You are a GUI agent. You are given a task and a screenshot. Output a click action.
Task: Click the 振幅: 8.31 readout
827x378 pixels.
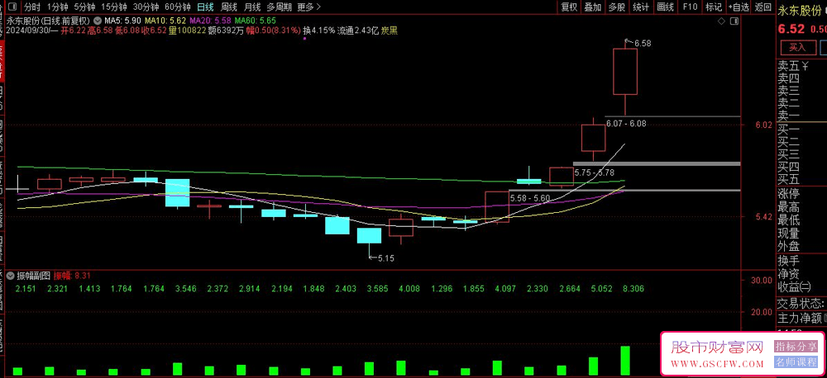(x=73, y=275)
